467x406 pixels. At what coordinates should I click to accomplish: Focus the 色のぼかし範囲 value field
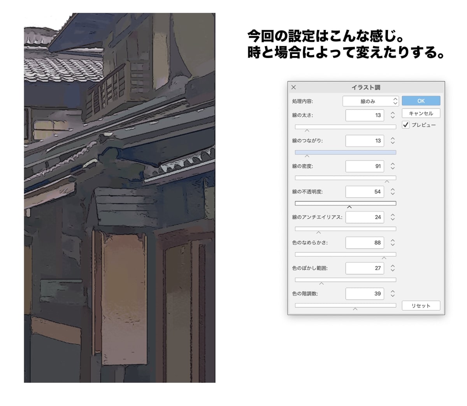[365, 268]
